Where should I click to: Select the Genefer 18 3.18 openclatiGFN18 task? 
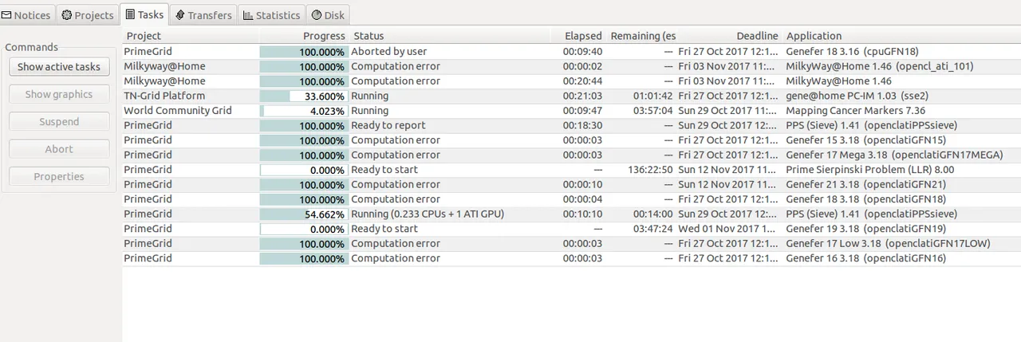point(572,199)
